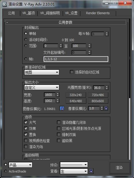The image size is (134, 178).
Task: Adjust the 光圈宽度 aperture width spinner
Action: click(107, 88)
